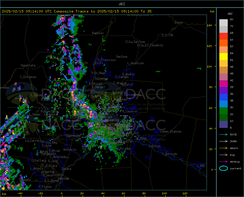Click the '140' km tick on vertical axis
This screenshot has width=244, height=197.
209,25
